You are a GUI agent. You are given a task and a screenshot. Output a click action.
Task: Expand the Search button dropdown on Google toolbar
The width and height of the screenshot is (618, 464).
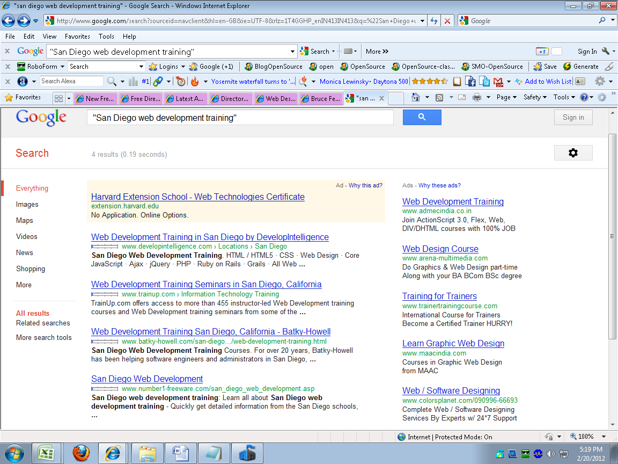[x=333, y=51]
